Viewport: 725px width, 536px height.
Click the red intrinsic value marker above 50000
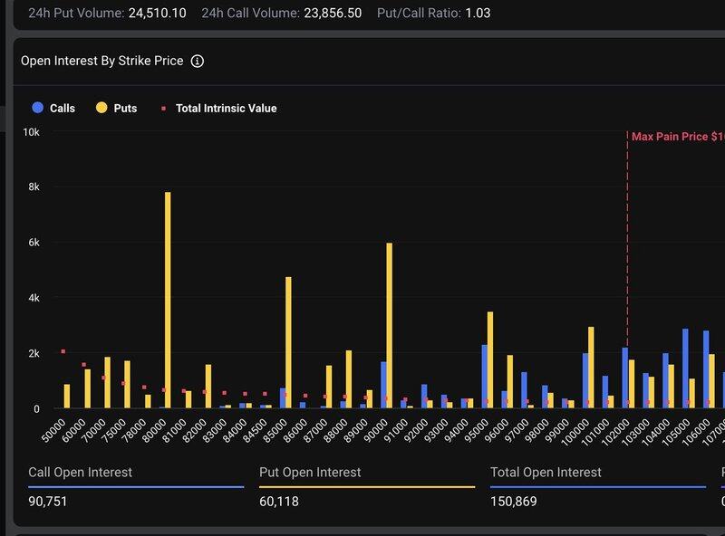point(63,351)
